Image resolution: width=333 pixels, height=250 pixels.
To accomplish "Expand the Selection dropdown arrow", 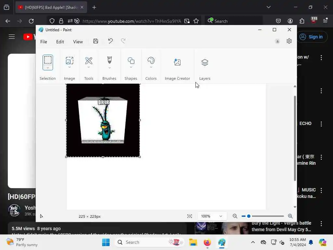I will pos(47,68).
